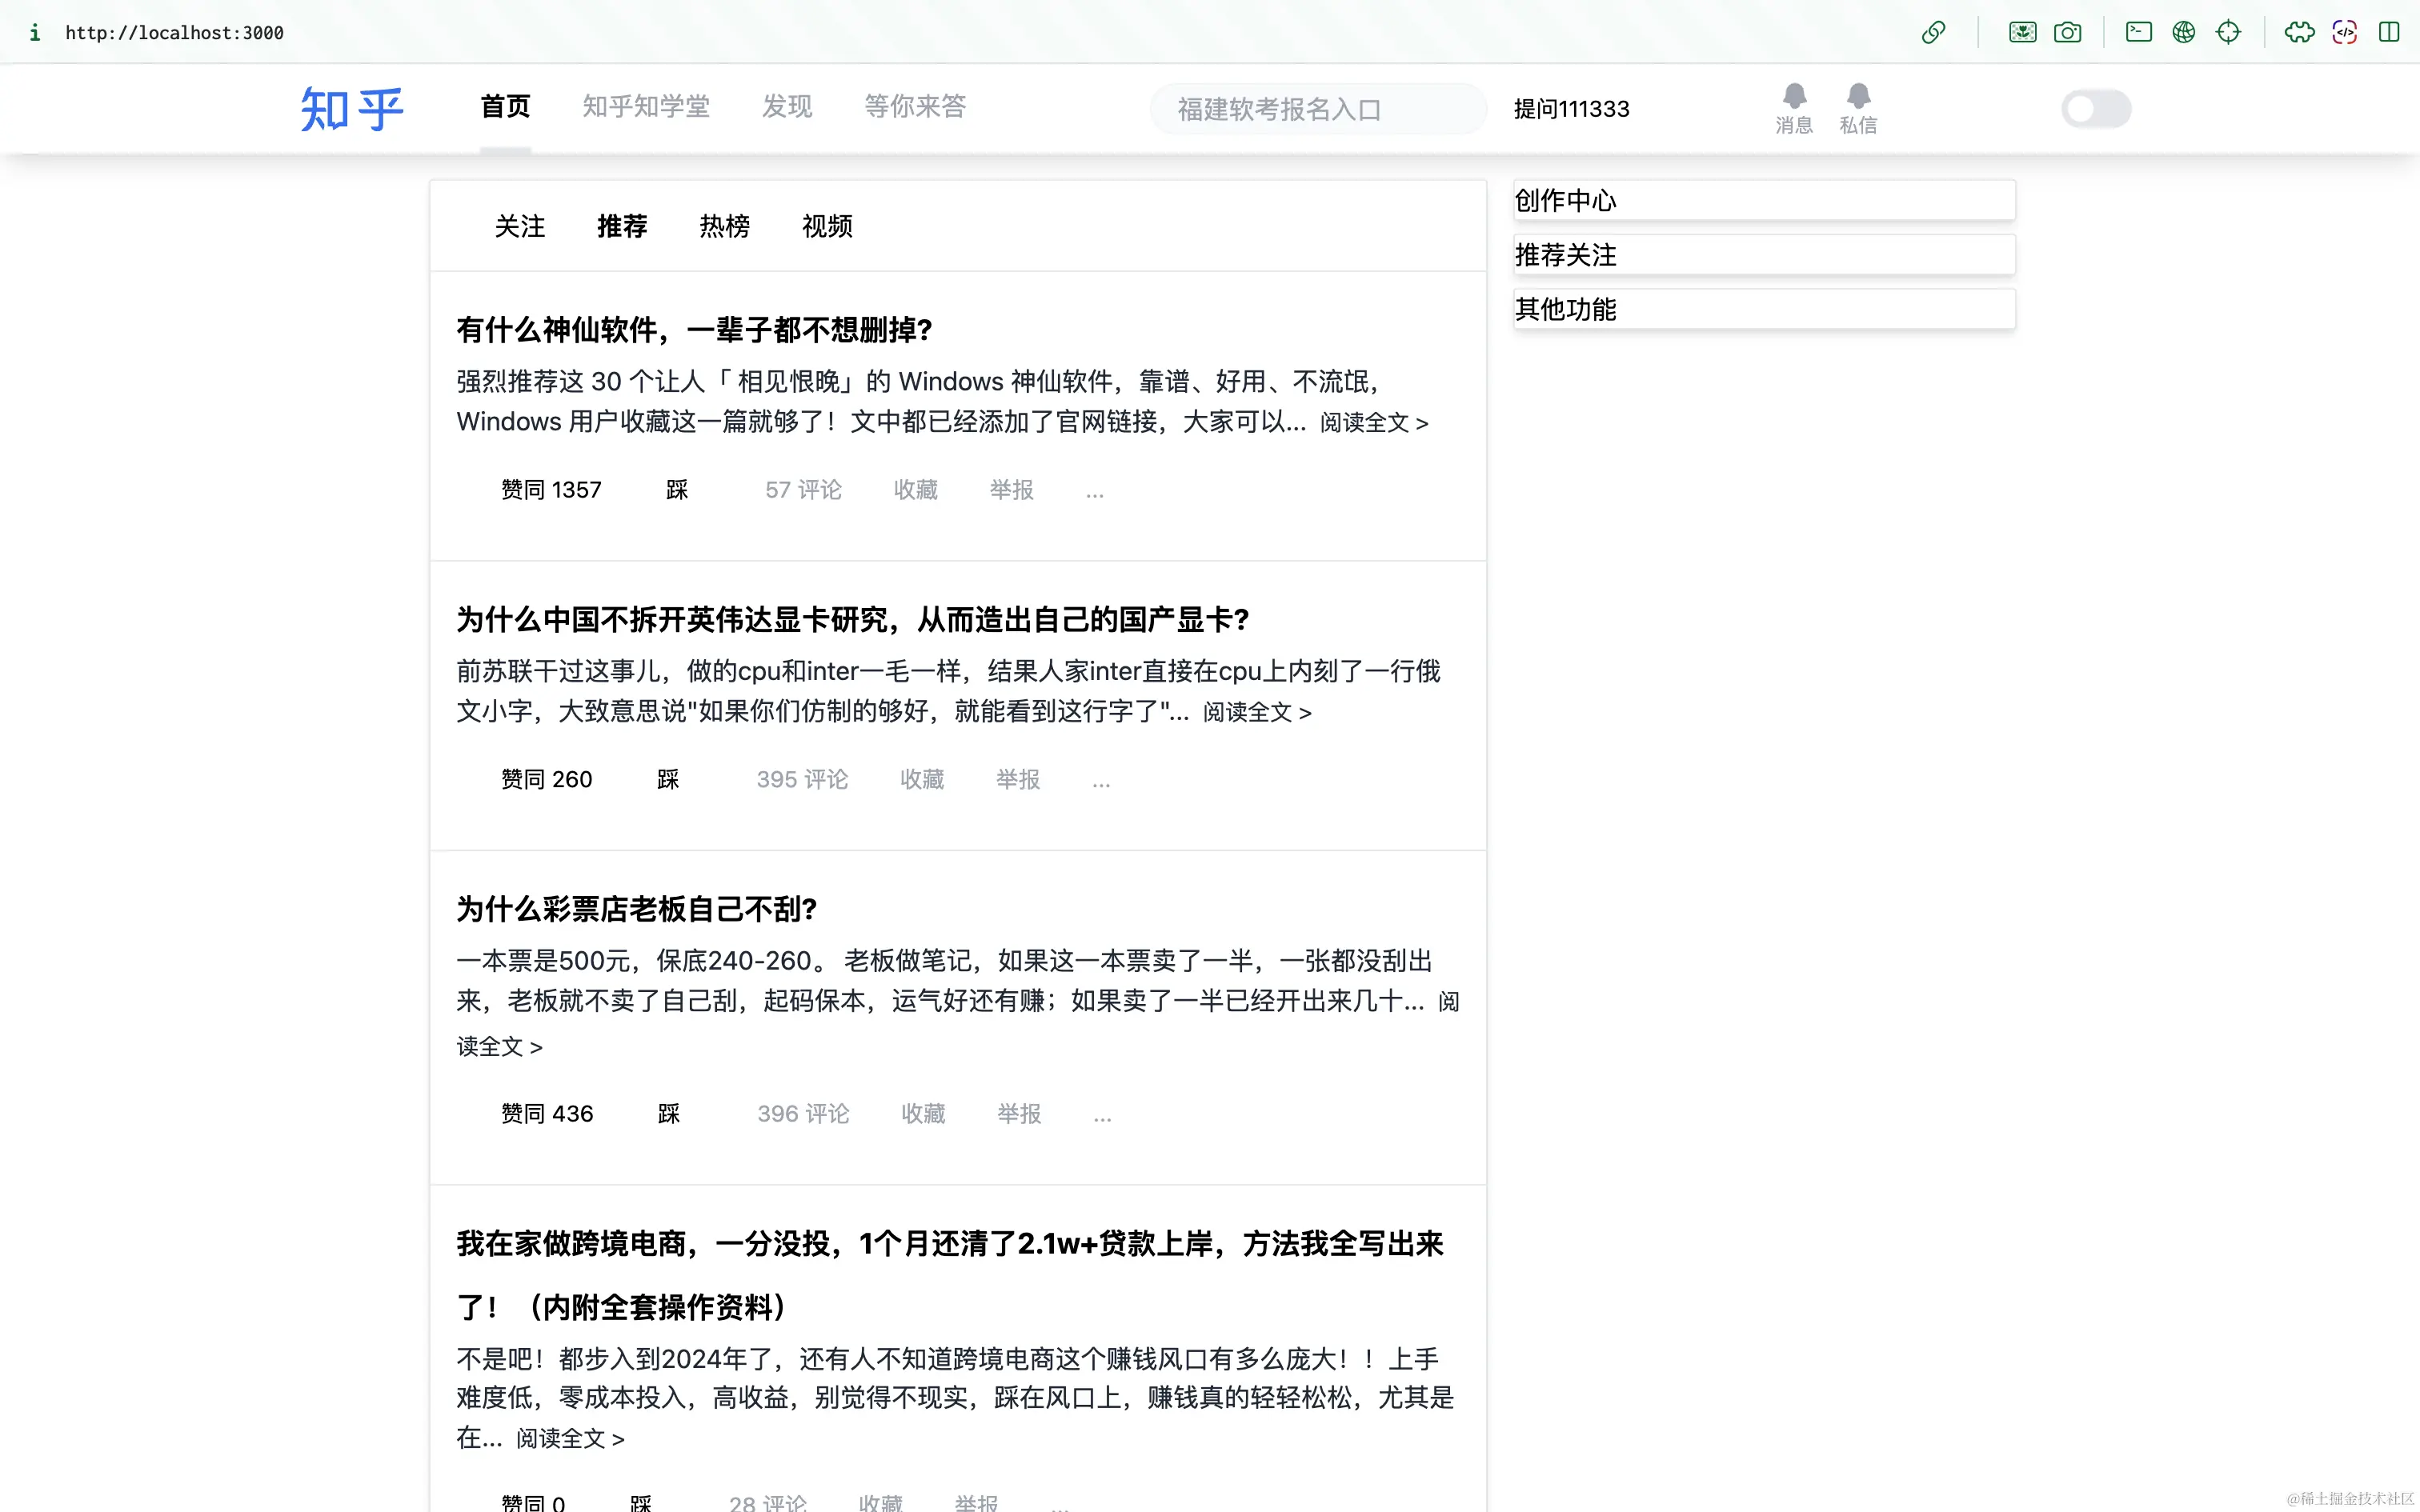Switch to the 热榜 tab
This screenshot has height=1512, width=2420.
coord(724,226)
